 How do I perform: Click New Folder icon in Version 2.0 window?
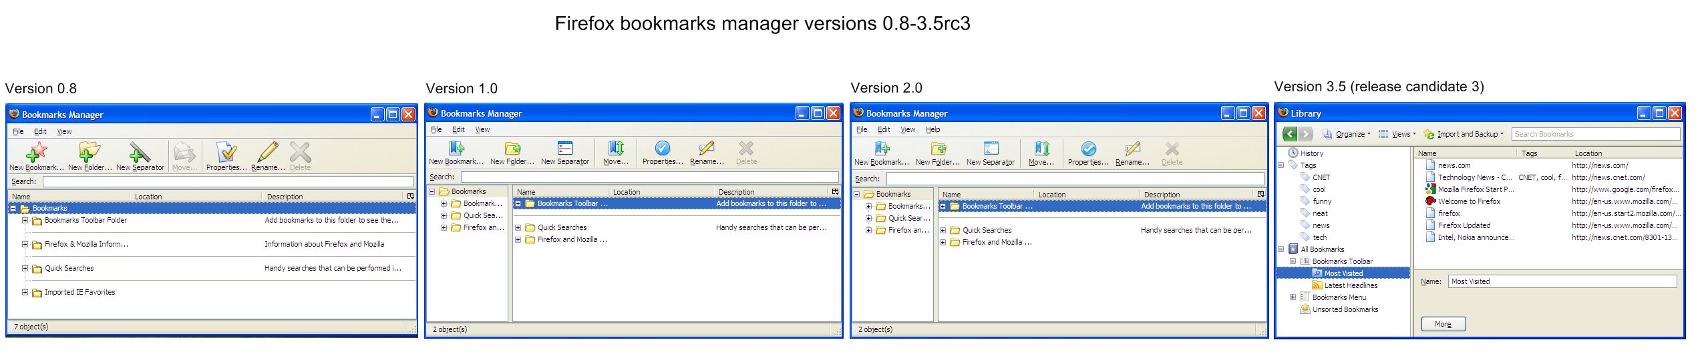point(938,149)
